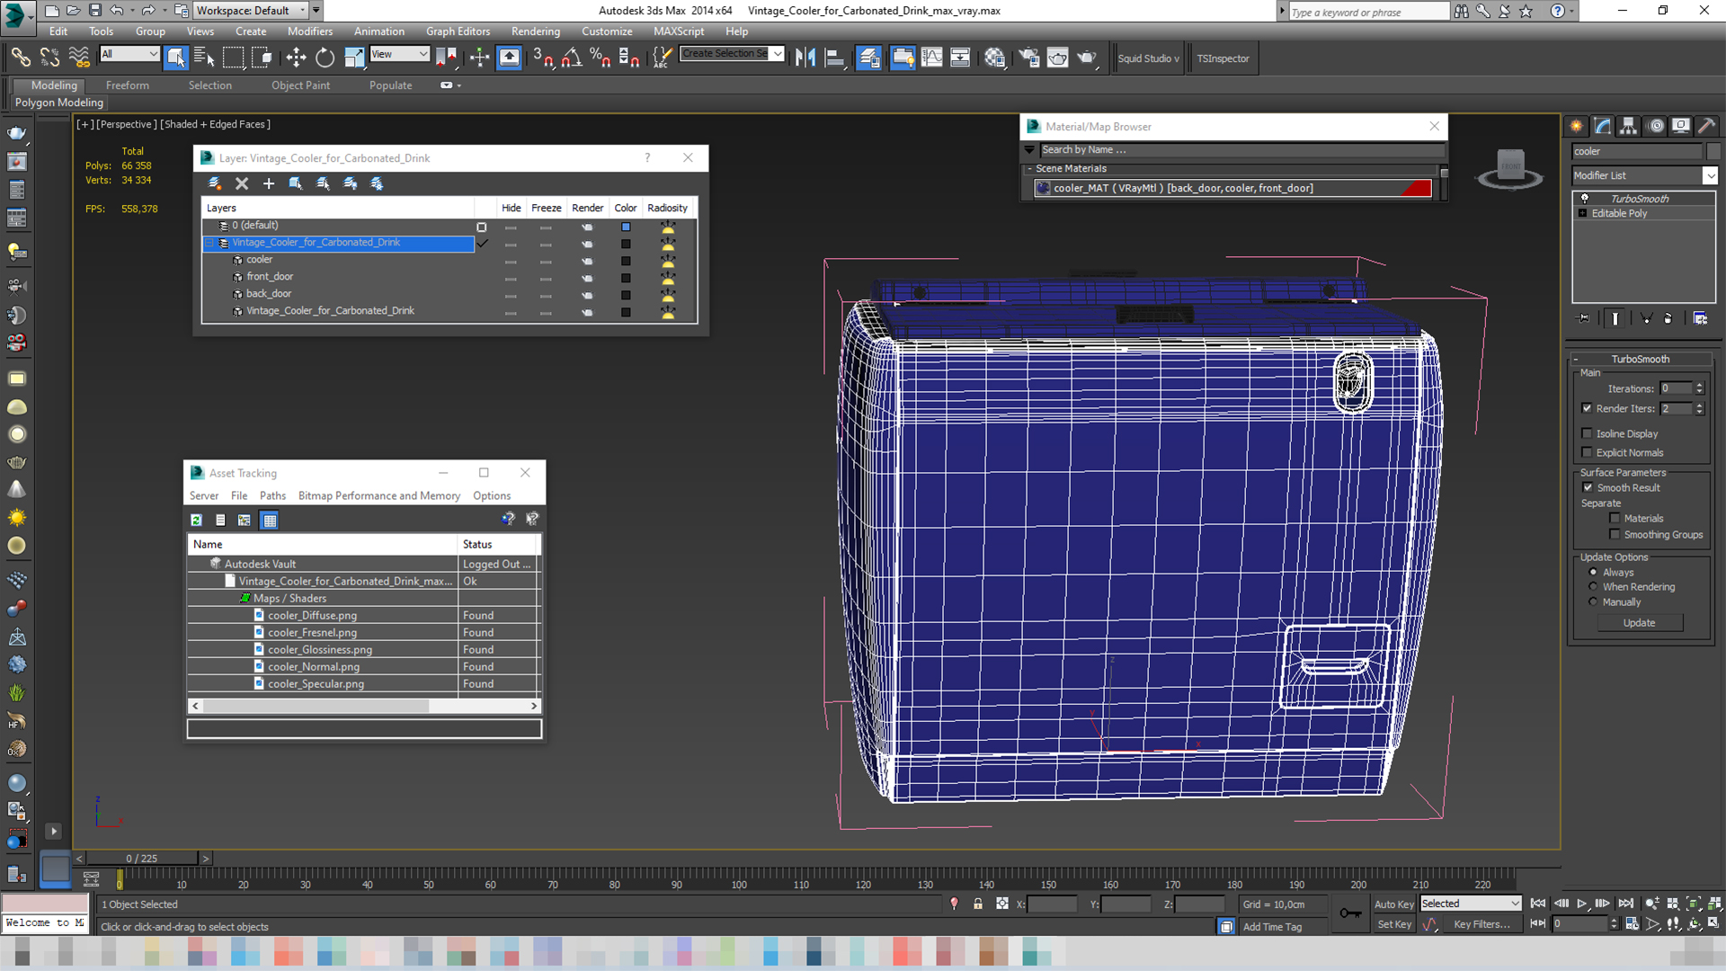
Task: Select the Manually update radio button
Action: (1593, 601)
